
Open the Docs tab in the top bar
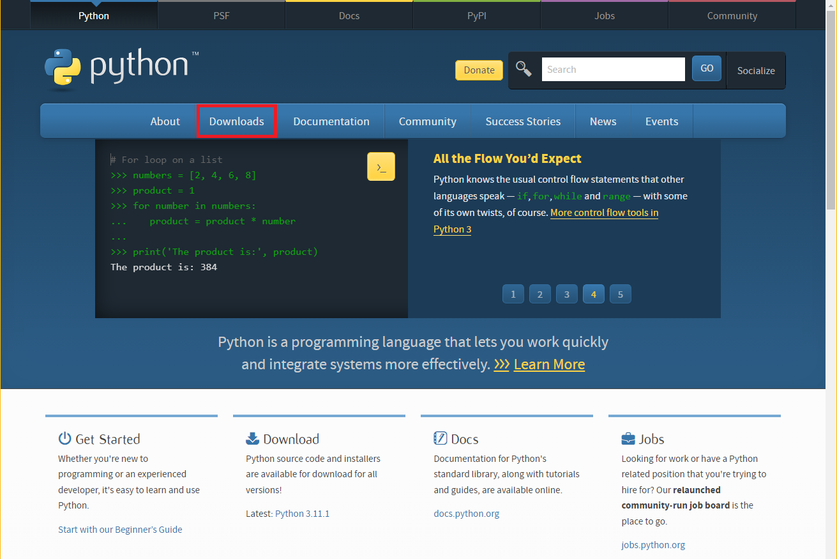(x=349, y=15)
